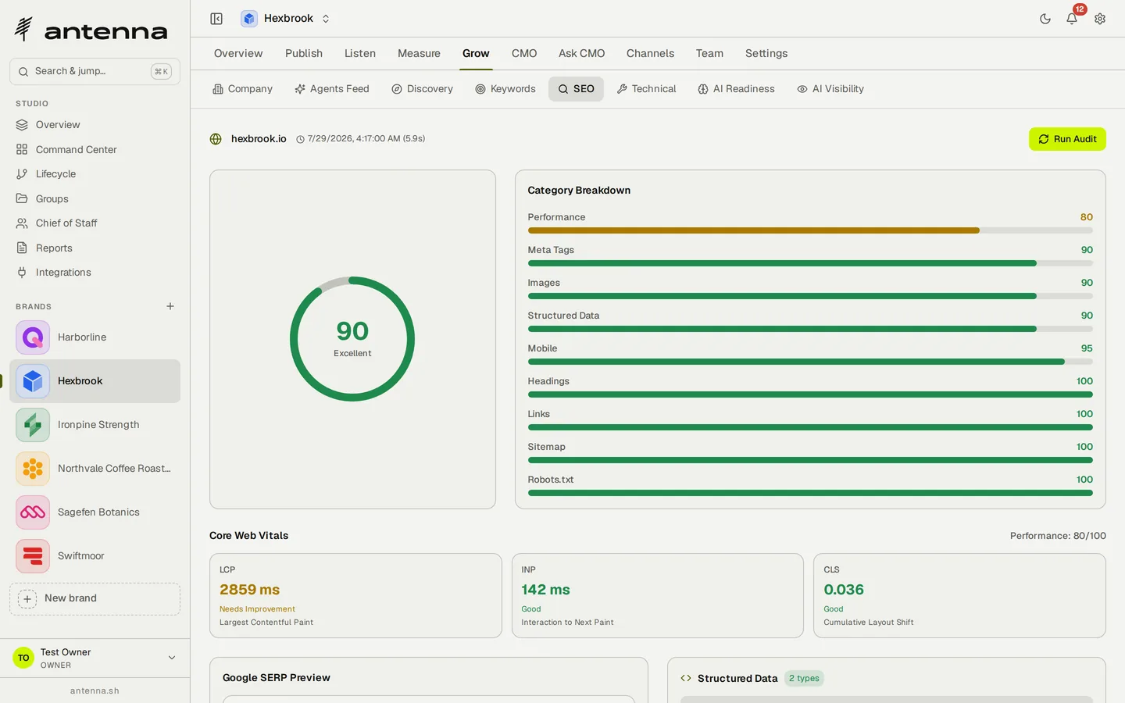
Task: Open notifications bell with 12 badge
Action: pos(1073,17)
